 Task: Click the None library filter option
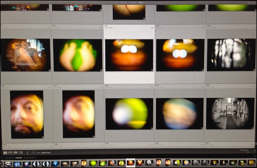tap(141, 2)
